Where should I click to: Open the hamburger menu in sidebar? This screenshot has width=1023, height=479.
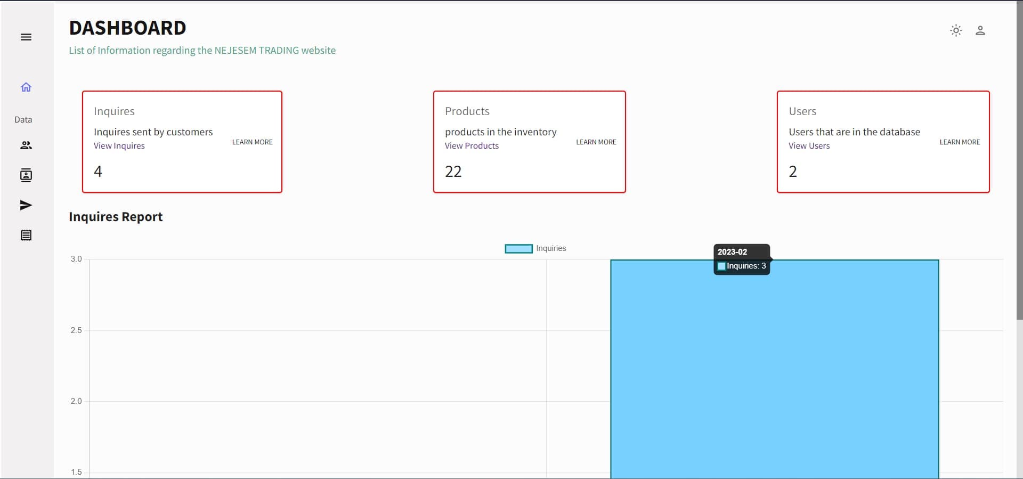[x=26, y=37]
